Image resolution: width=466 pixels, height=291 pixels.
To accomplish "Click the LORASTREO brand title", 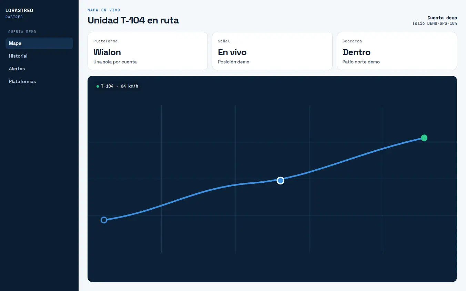I will pyautogui.click(x=19, y=10).
